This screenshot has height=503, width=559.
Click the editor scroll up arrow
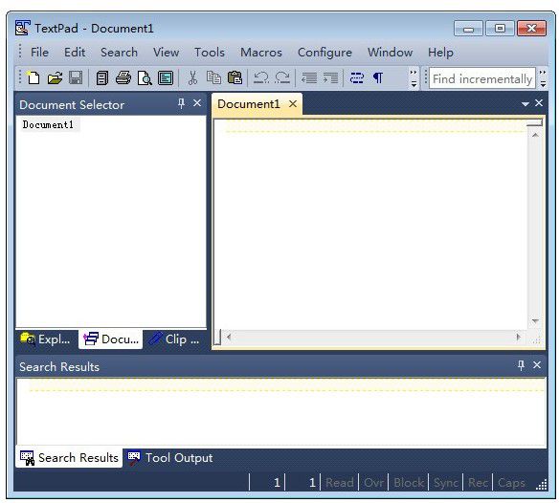(535, 135)
